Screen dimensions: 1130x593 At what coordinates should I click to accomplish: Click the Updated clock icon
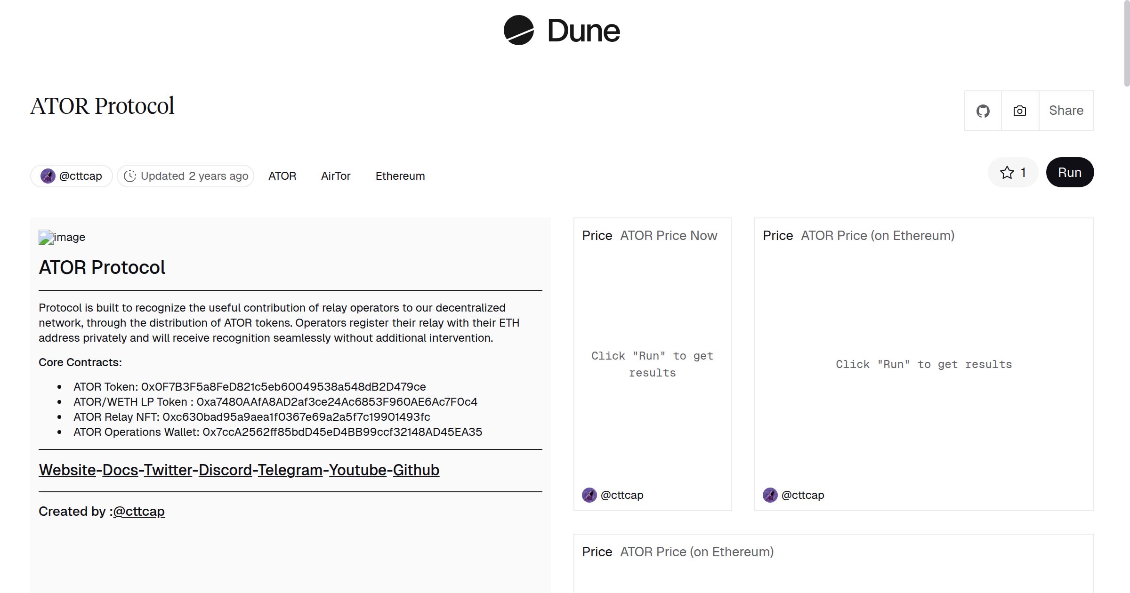pos(130,176)
